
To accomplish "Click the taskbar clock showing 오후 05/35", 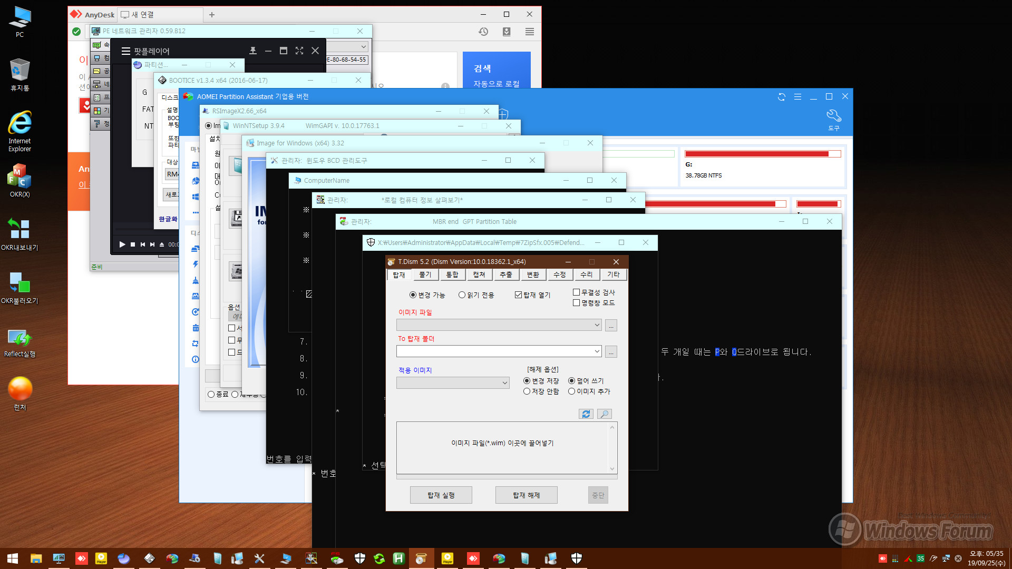I will click(x=987, y=558).
